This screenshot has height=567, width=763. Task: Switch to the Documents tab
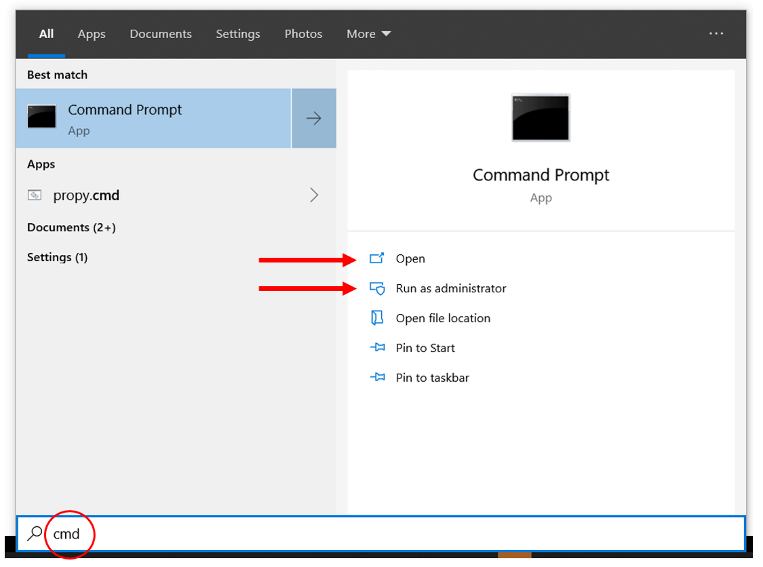tap(161, 33)
